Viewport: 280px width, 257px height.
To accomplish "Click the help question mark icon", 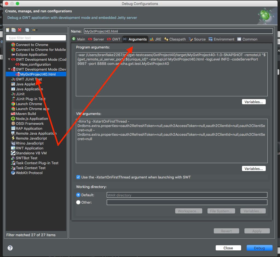I will (x=10, y=248).
